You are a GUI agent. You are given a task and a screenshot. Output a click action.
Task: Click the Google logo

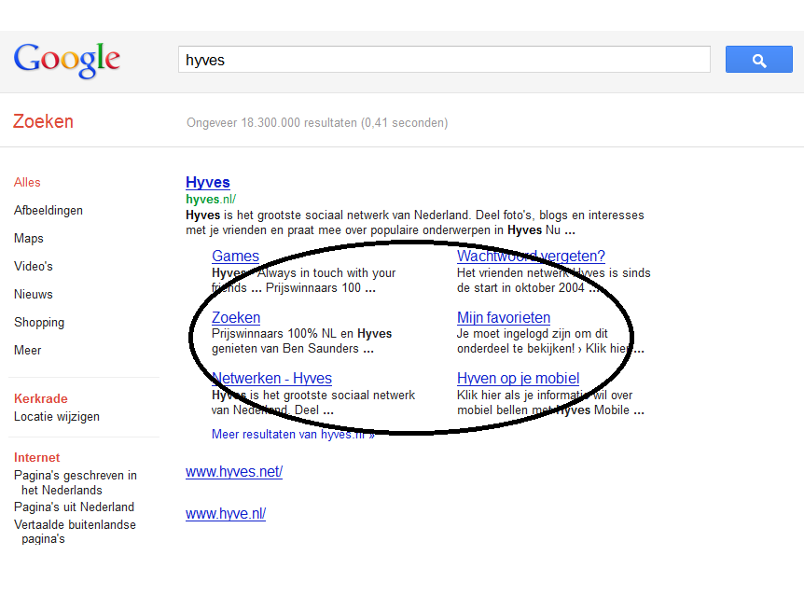[67, 60]
